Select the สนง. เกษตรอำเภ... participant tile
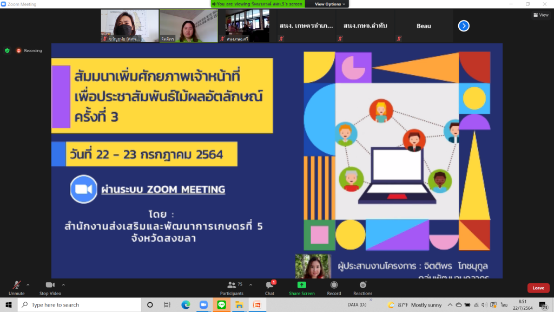Viewport: 554px width, 312px height. click(x=306, y=26)
